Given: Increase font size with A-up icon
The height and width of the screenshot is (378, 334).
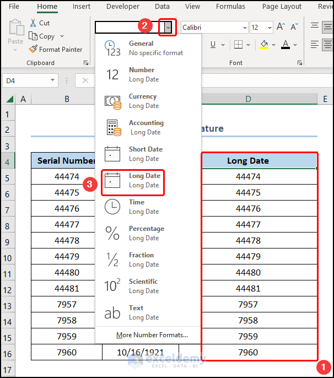Looking at the screenshot, I should [x=281, y=27].
